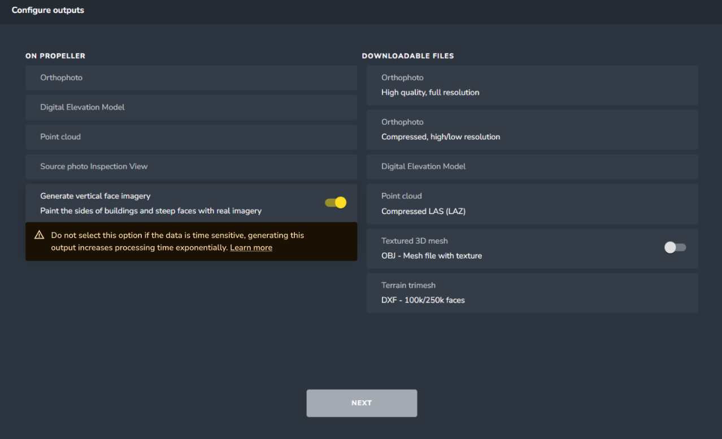Click the Textured 3D mesh OBJ row
722x439 pixels.
click(508, 248)
